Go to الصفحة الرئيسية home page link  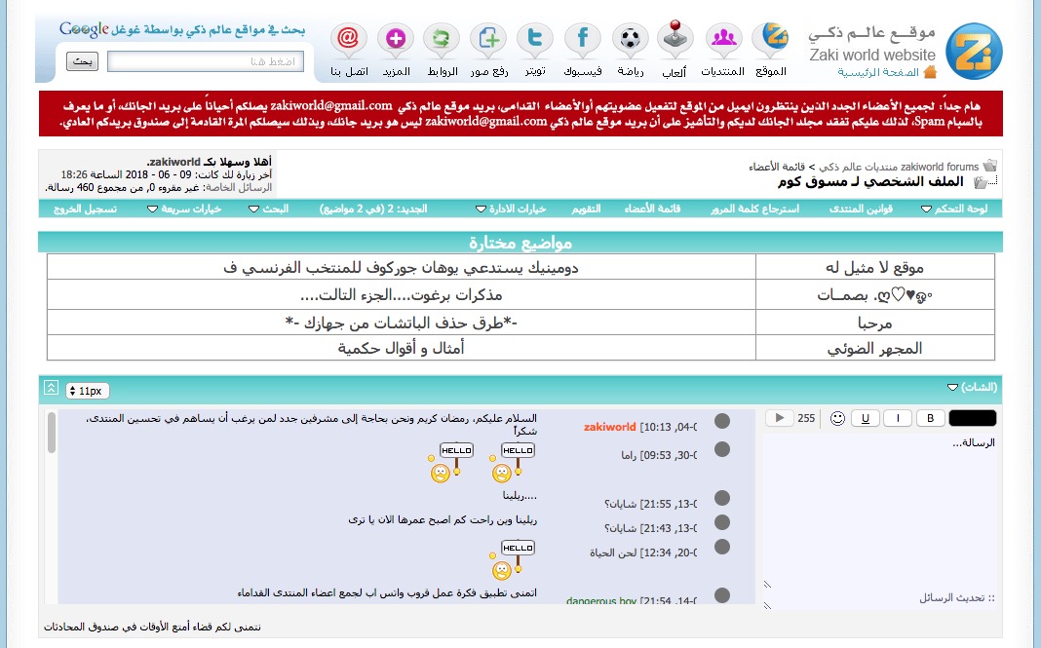877,72
